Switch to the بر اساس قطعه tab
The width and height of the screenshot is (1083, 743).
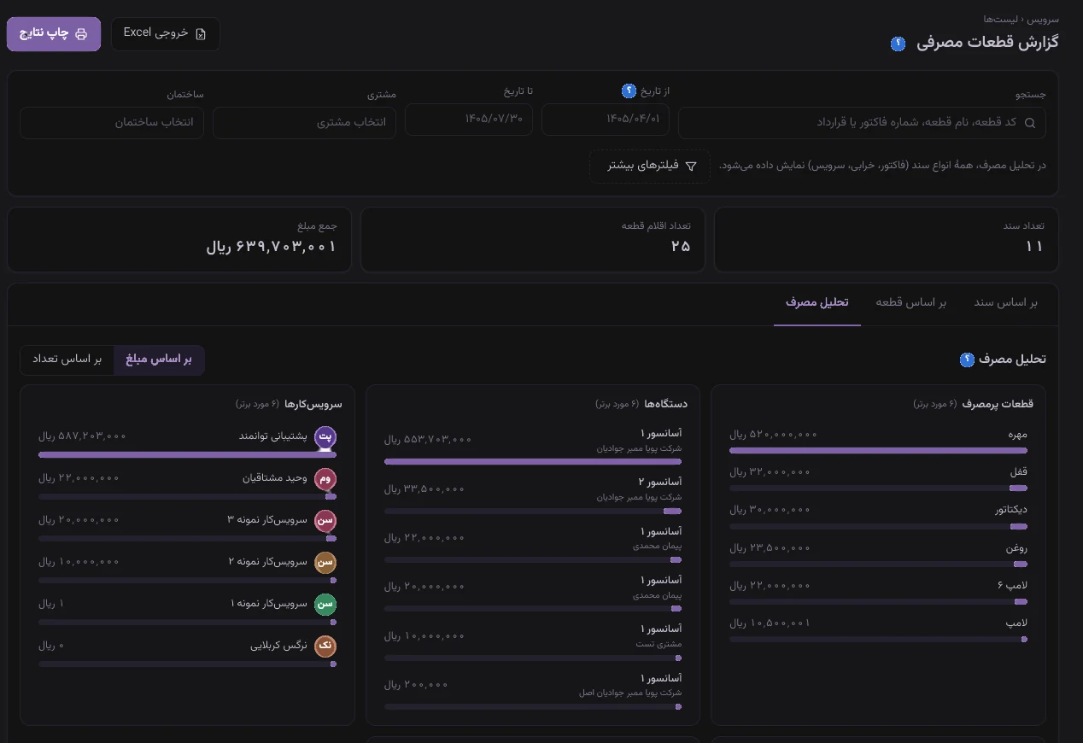tap(911, 303)
